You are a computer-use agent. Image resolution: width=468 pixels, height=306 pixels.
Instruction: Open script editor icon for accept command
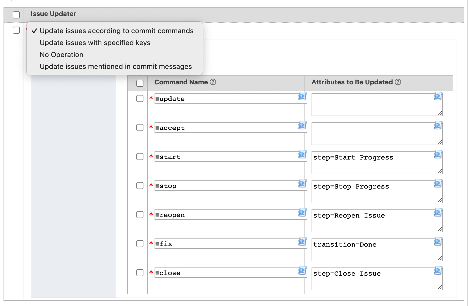click(x=302, y=125)
